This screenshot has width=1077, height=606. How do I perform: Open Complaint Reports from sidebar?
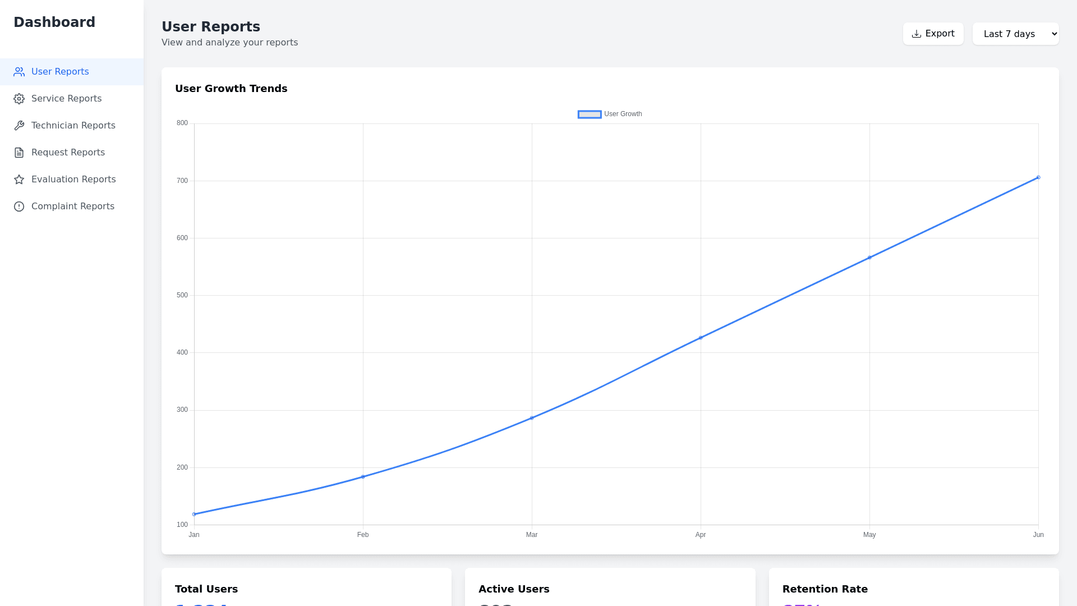click(x=72, y=206)
